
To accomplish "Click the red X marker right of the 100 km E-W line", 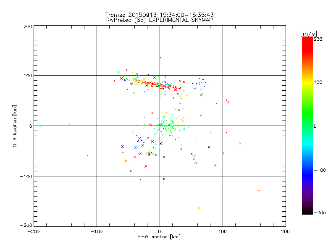I will click(228, 102).
